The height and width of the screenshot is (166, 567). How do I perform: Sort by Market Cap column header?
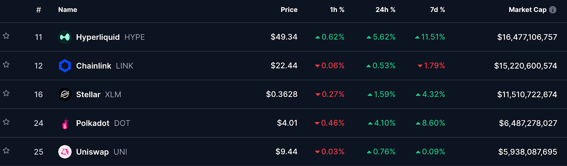[527, 10]
